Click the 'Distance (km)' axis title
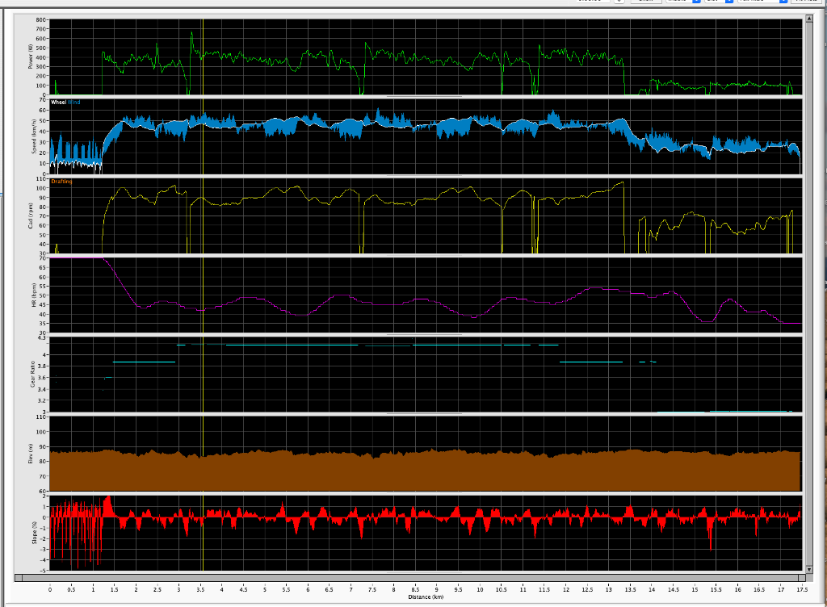The width and height of the screenshot is (827, 607). (x=426, y=597)
